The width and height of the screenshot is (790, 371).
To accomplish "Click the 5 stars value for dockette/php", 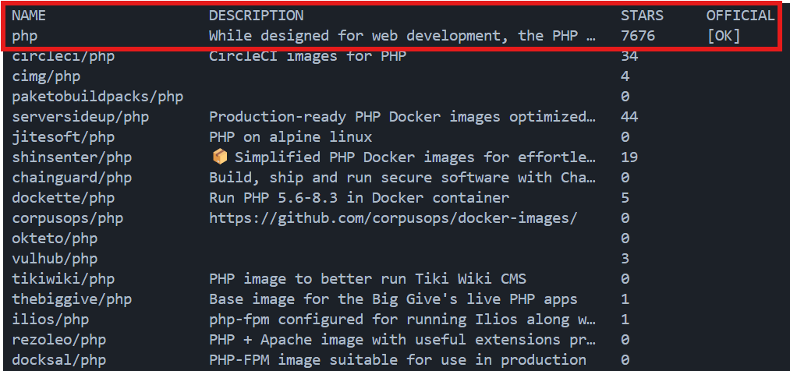I will click(625, 197).
